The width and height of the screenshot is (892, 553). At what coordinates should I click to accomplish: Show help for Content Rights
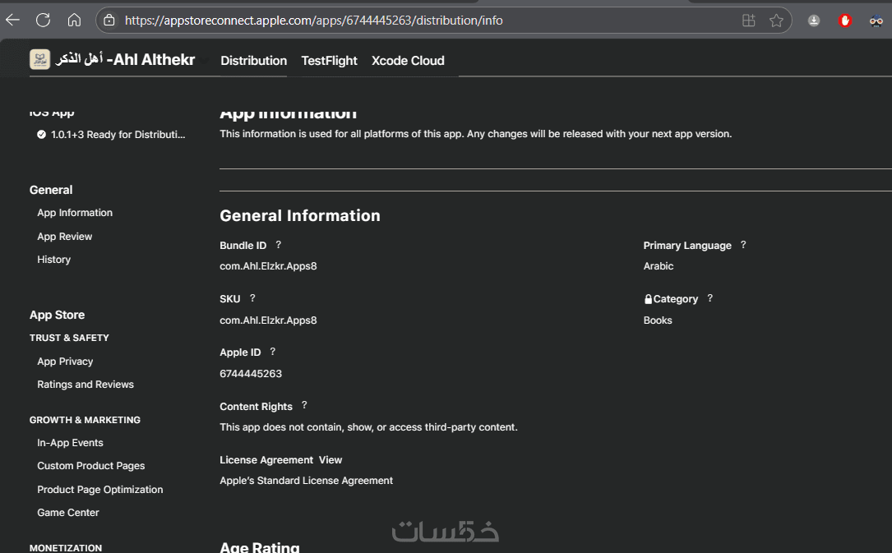coord(304,405)
